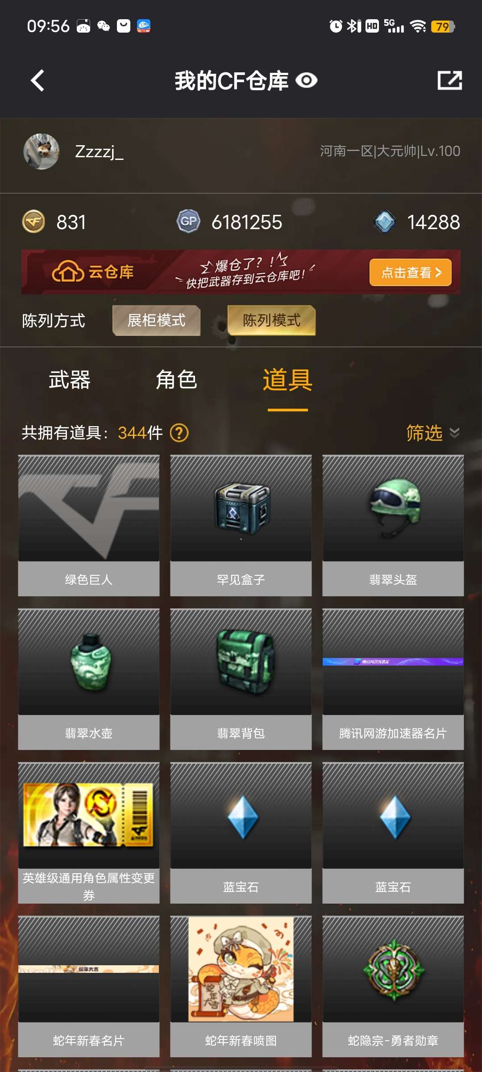Click the chevron arrows next to 筛选
The image size is (482, 1072).
point(454,433)
